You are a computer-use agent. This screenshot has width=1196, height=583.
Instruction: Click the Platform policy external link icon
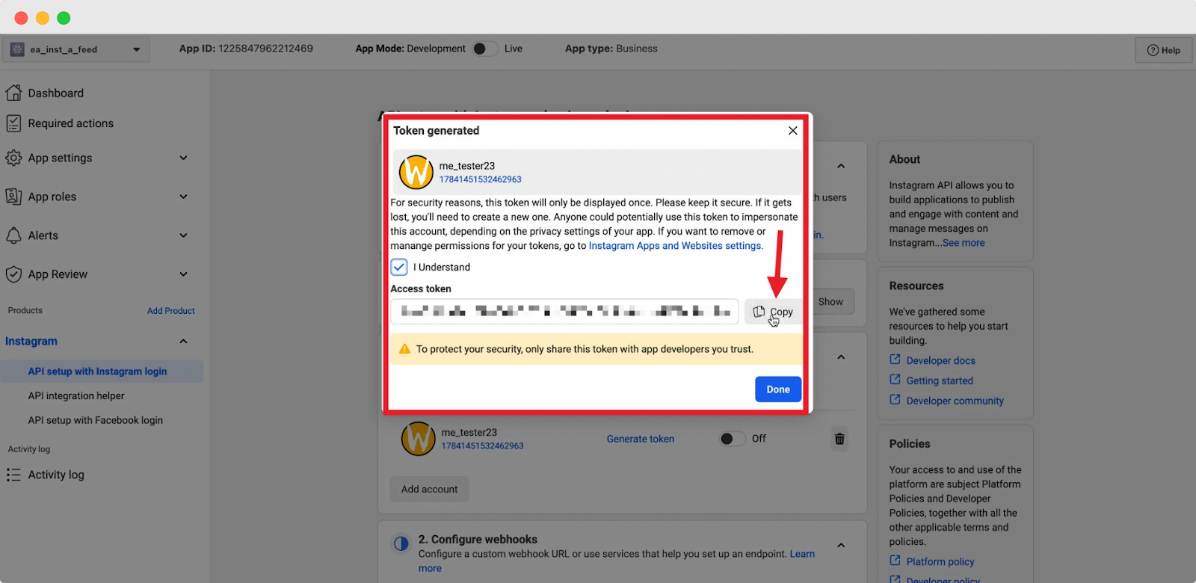click(x=895, y=561)
